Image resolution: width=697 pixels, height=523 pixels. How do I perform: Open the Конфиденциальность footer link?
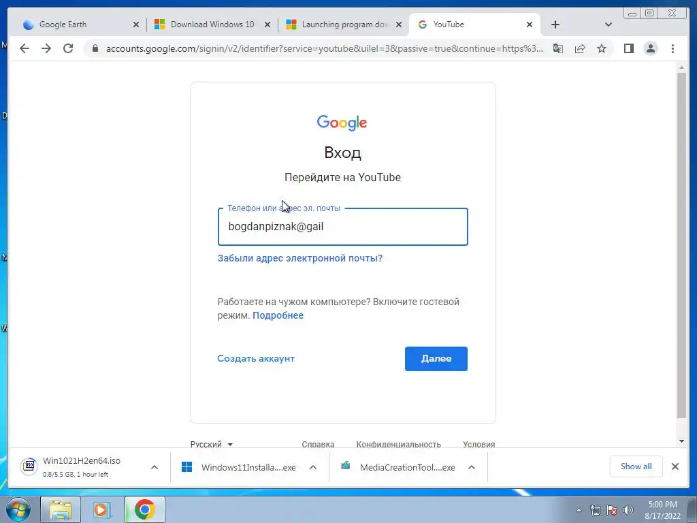(x=398, y=444)
